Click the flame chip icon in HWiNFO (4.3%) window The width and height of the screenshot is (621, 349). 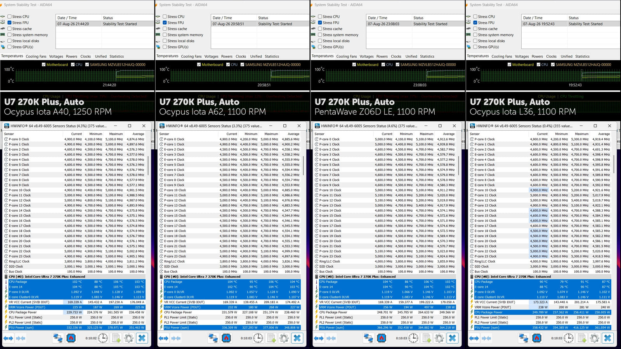tap(71, 338)
